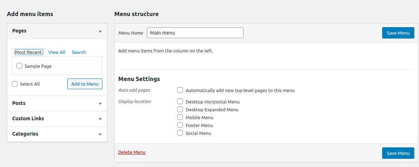
Task: Toggle the Footer Menu checkbox
Action: [180, 125]
